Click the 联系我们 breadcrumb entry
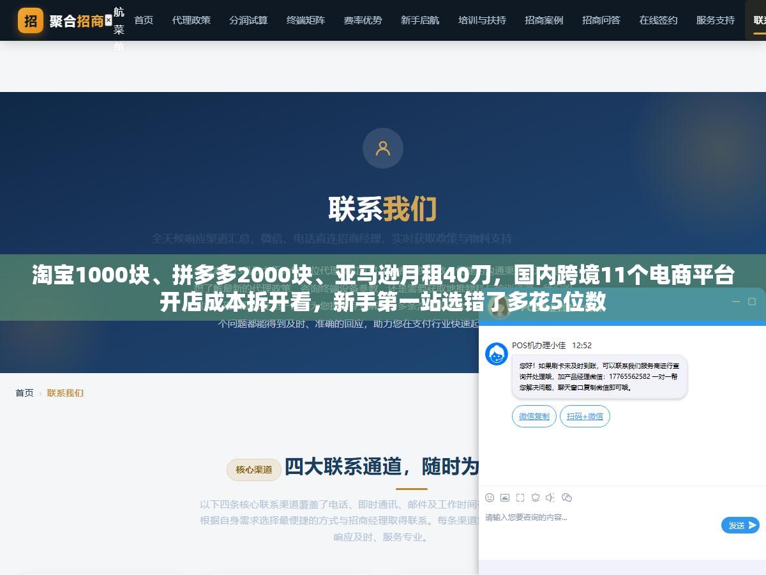Viewport: 766px width, 575px height. point(65,393)
